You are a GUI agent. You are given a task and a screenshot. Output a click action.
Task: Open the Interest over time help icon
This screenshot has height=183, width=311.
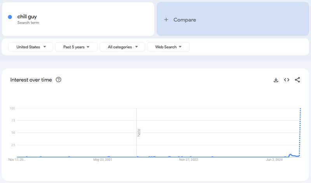59,80
